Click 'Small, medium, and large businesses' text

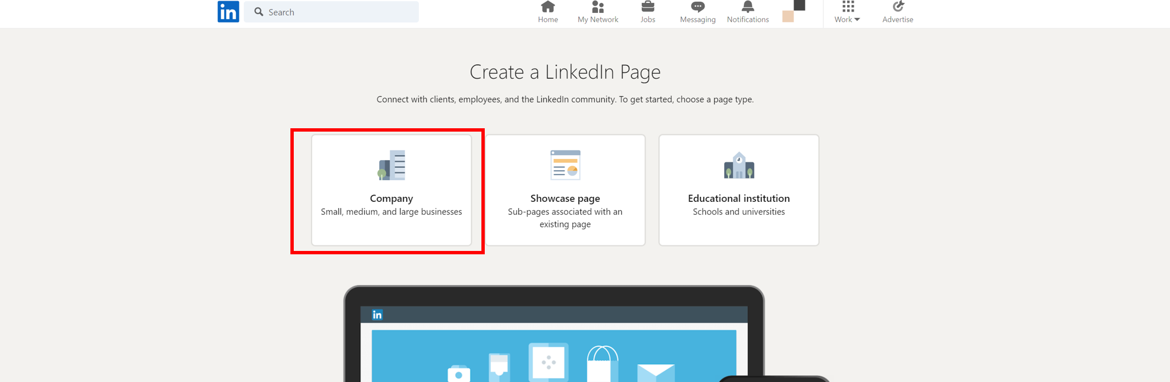tap(391, 212)
